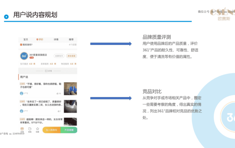The image size is (235, 148).
Task: Open the blue shoes review photo
Action: click(x=70, y=89)
